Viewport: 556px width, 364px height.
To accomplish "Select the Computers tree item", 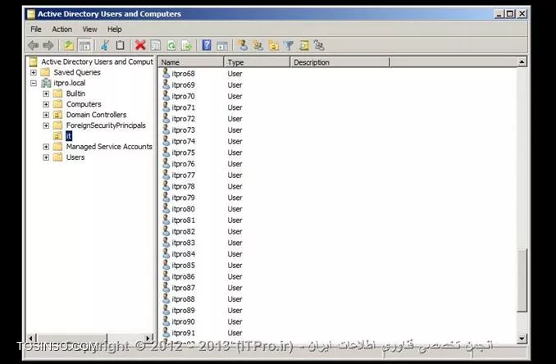I will coord(84,104).
